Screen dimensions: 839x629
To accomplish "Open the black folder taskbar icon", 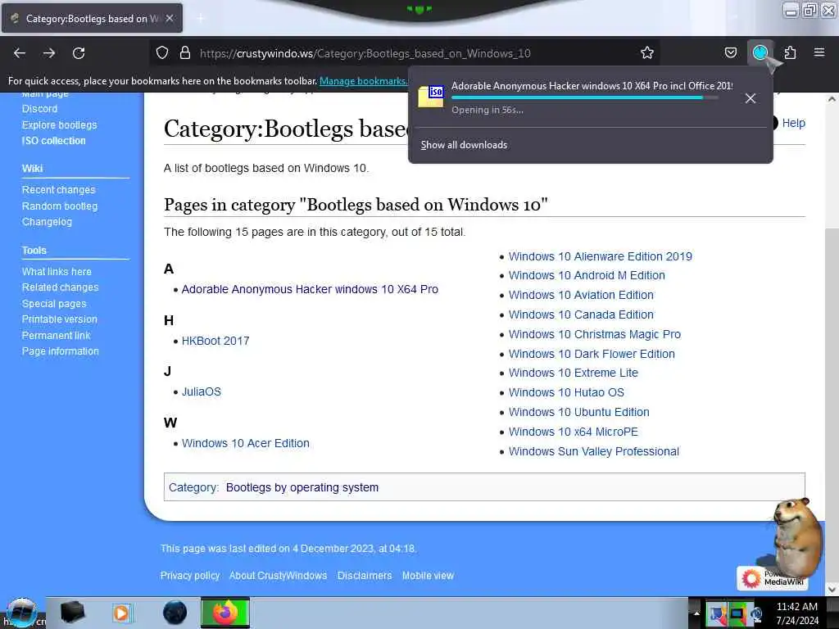I will coord(72,613).
